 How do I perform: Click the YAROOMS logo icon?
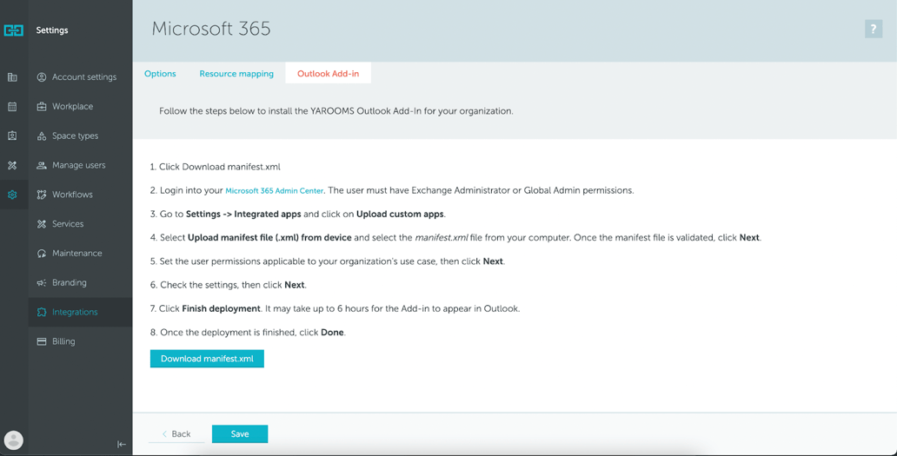pos(14,30)
